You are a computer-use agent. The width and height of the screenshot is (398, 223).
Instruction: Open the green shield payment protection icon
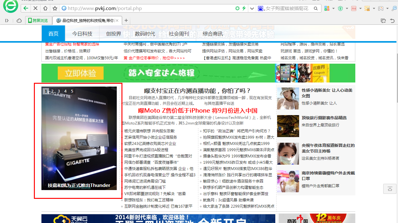(x=340, y=8)
